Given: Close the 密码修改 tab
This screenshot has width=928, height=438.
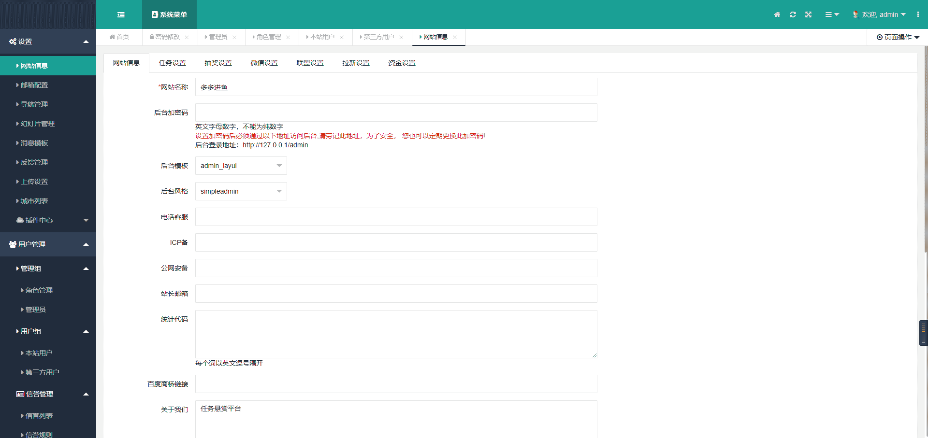Looking at the screenshot, I should [x=187, y=37].
